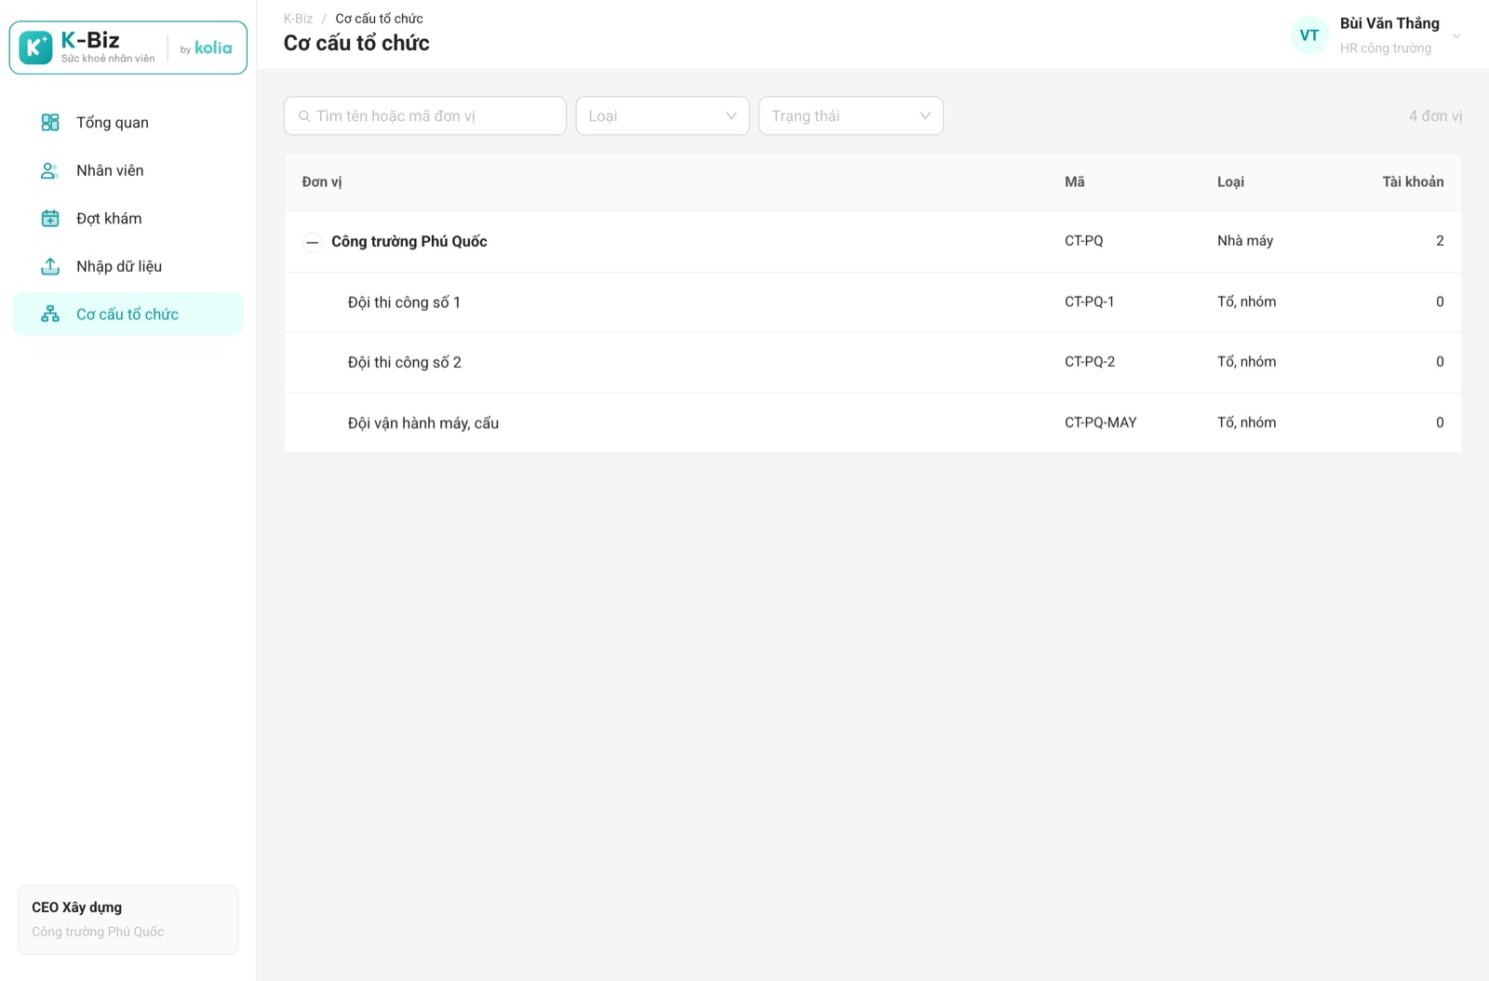Screen dimensions: 1489x981
Task: Click the CT-PQ code cell
Action: tap(1084, 241)
